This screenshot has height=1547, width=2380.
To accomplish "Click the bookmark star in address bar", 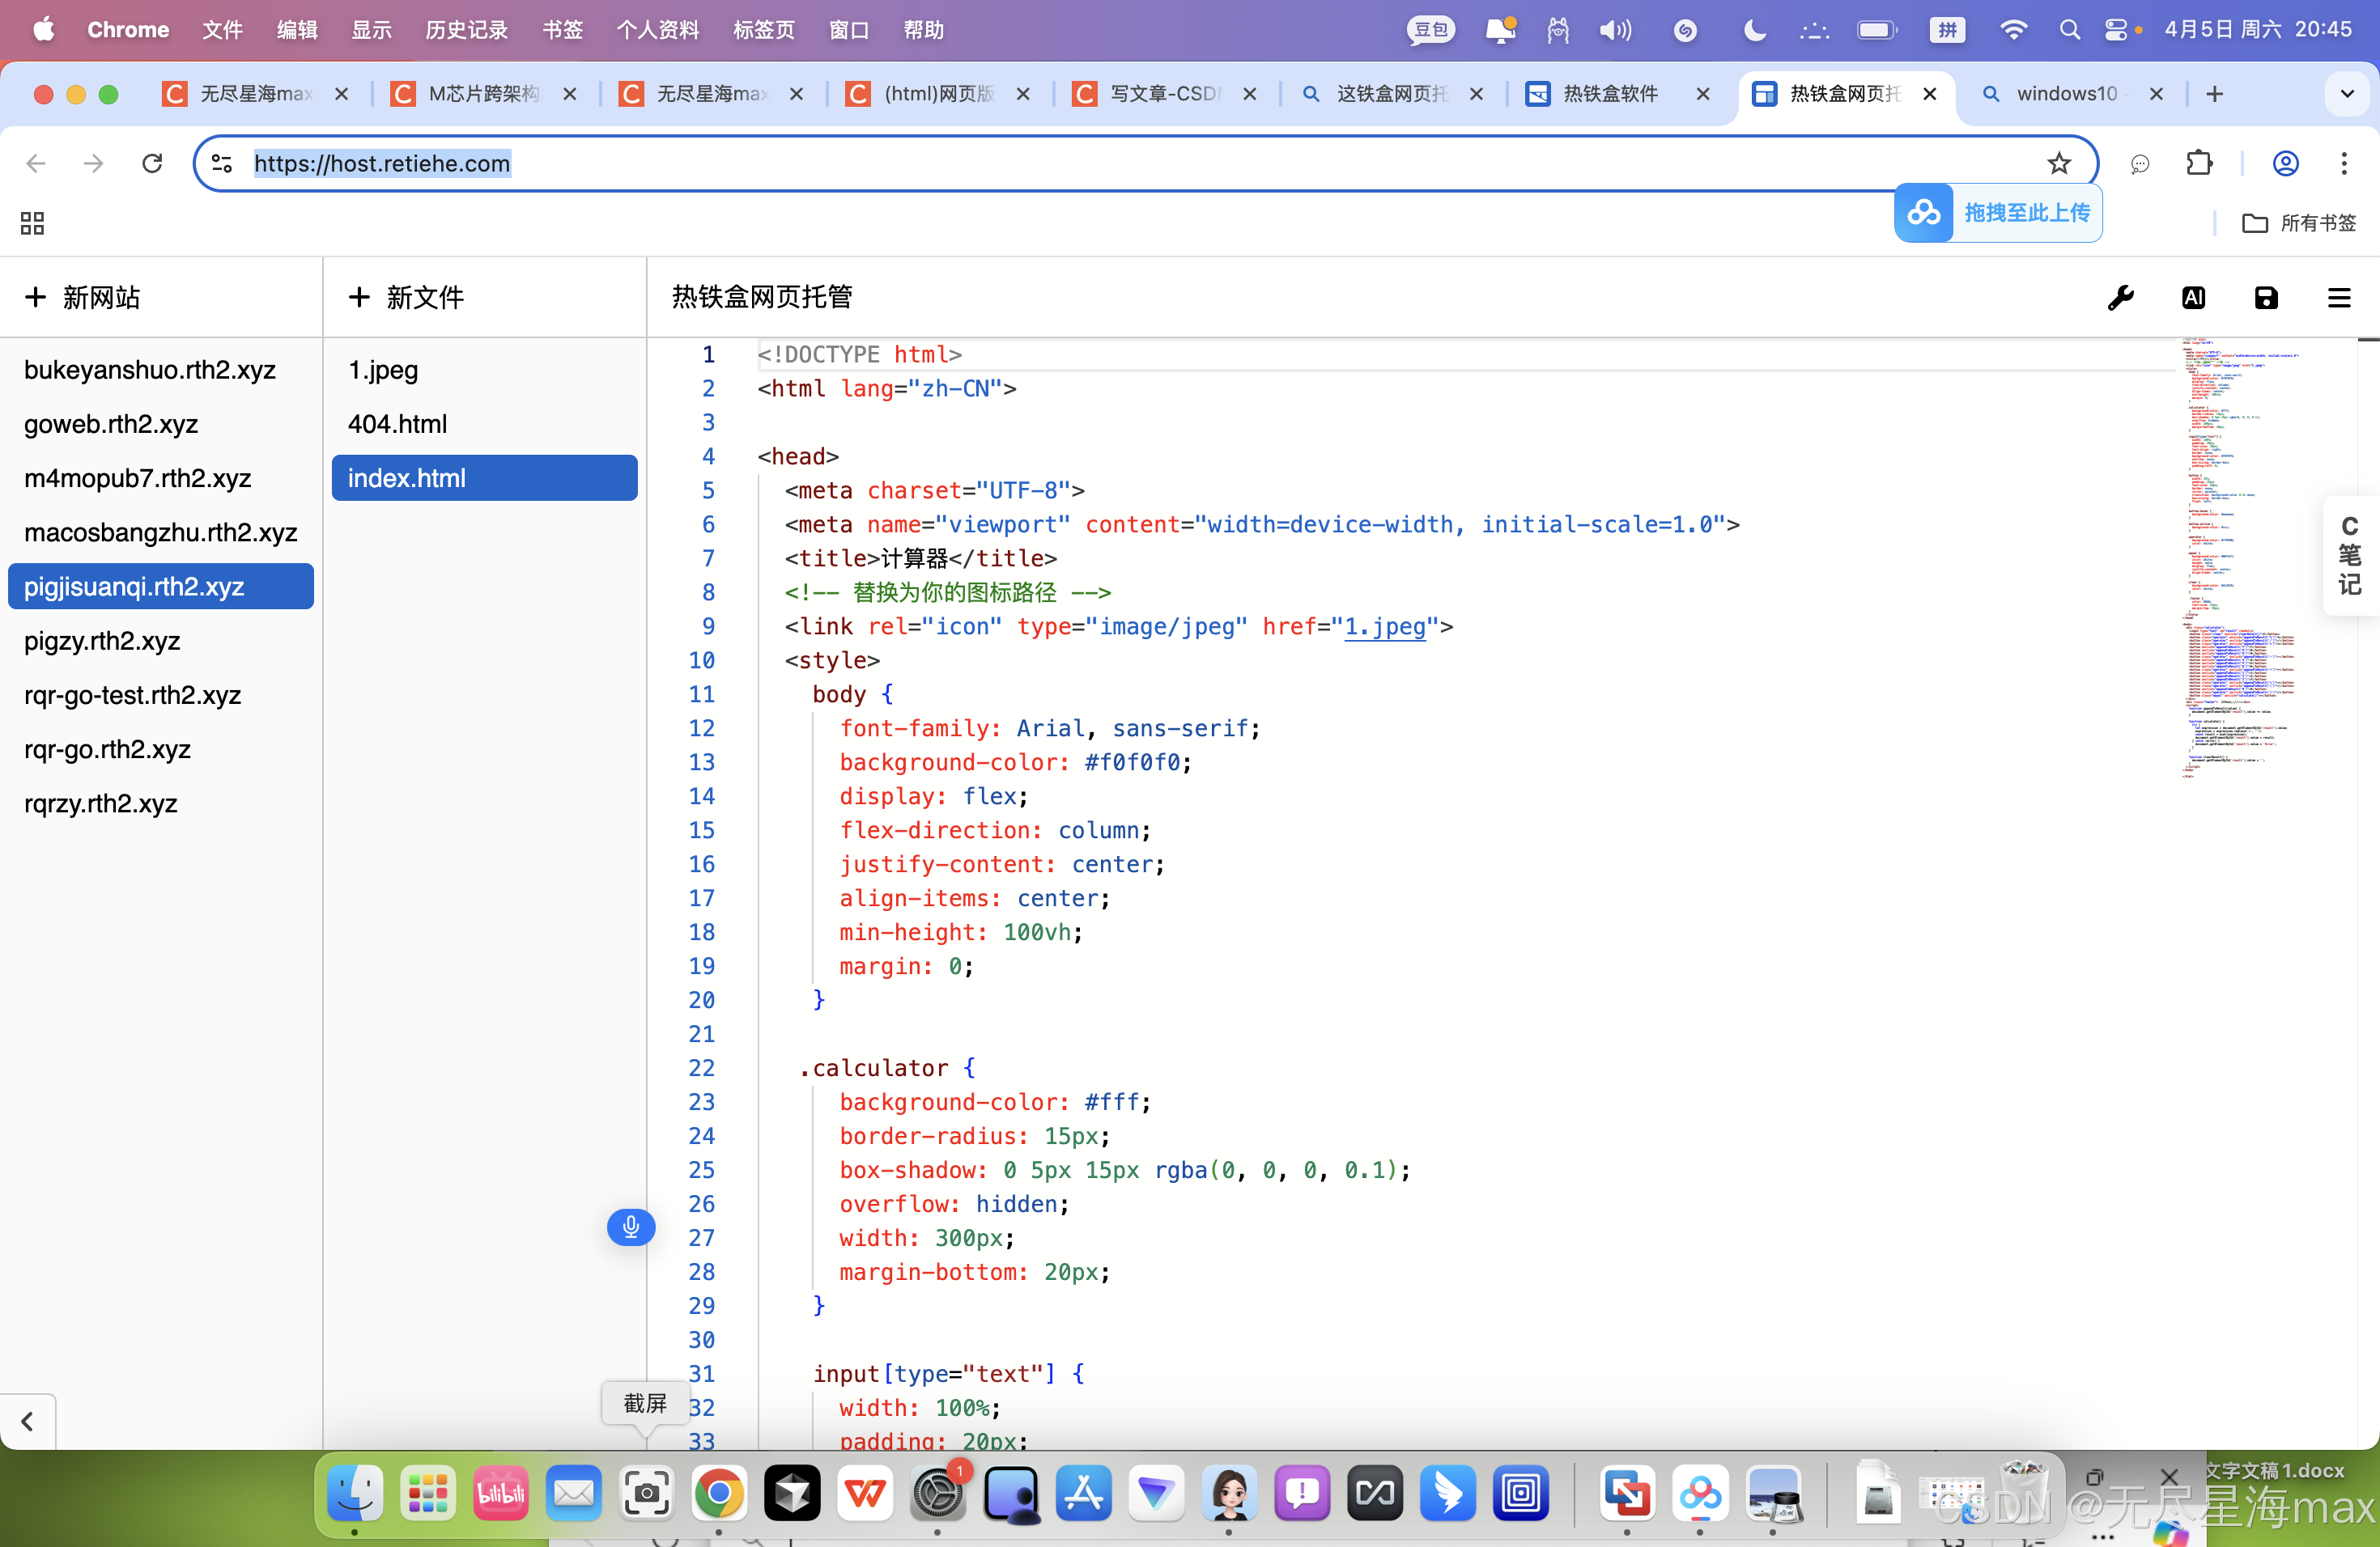I will tap(2058, 163).
